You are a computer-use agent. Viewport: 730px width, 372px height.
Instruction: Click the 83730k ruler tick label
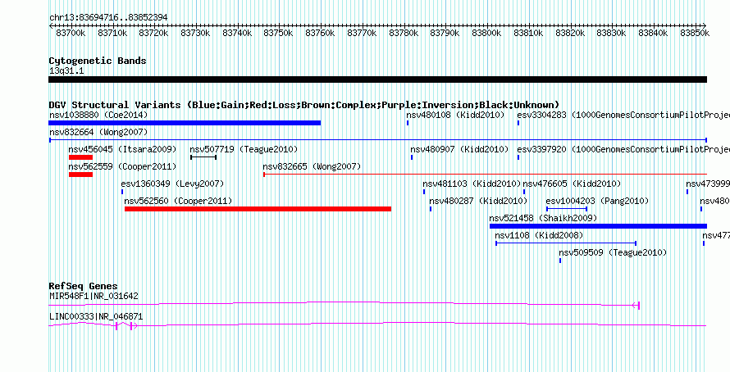[195, 33]
